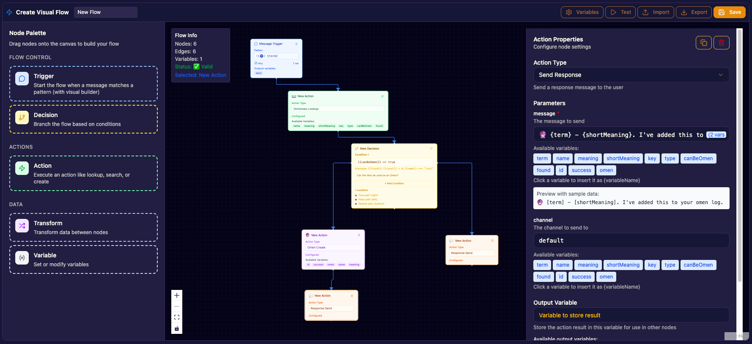Click the duplicate node icon in Action Properties

click(703, 43)
